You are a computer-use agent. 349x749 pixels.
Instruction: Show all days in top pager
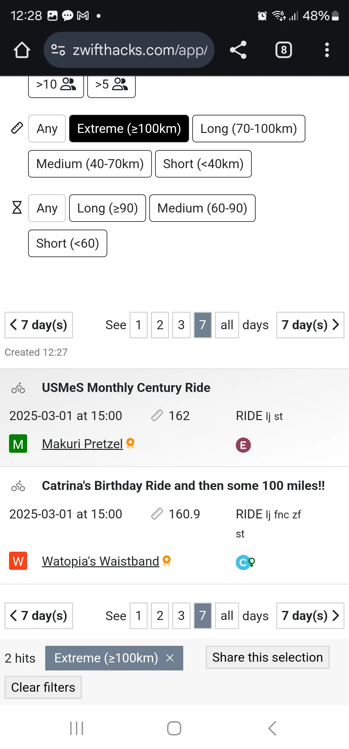pos(227,325)
